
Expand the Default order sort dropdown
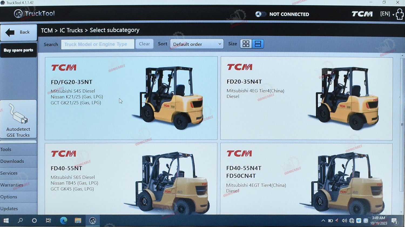pos(197,44)
